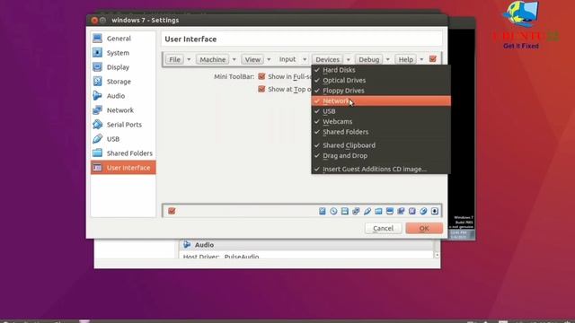Expand the Input menu dropdown arrow
This screenshot has width=575, height=323.
(x=305, y=59)
